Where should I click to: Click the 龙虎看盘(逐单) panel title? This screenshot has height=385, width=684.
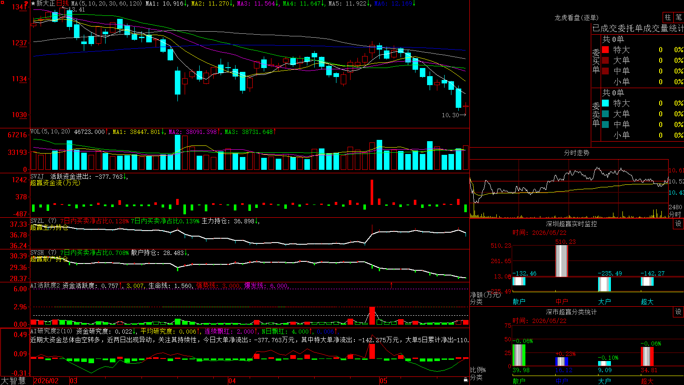tap(576, 18)
